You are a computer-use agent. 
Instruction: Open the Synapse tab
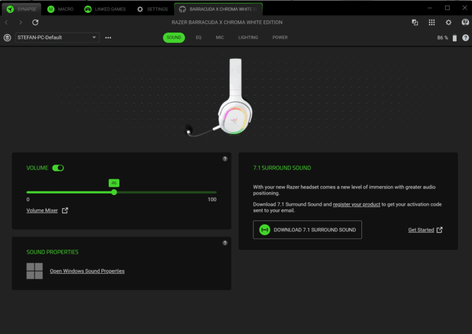pyautogui.click(x=21, y=9)
